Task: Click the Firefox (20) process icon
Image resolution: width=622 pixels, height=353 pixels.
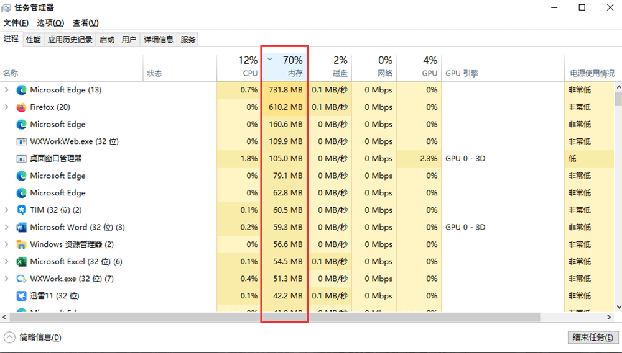Action: click(x=21, y=107)
